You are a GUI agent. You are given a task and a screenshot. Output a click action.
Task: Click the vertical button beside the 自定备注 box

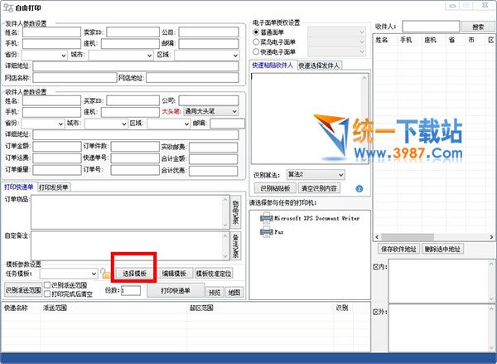point(235,246)
